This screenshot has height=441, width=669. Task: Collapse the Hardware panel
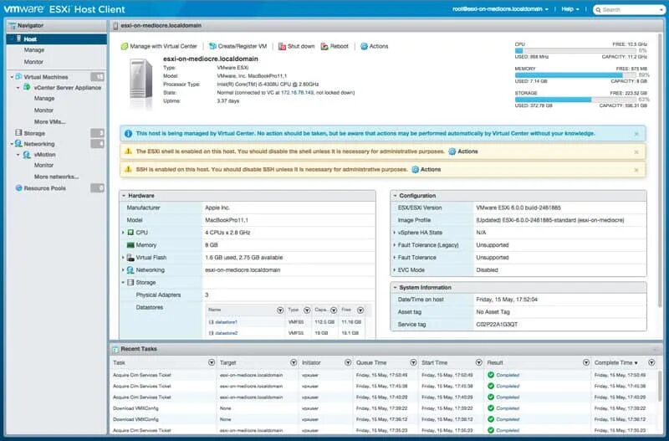point(124,196)
